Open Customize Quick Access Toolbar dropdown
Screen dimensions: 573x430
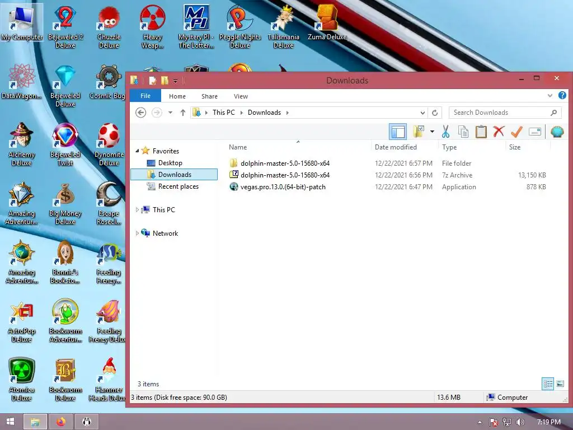(175, 81)
